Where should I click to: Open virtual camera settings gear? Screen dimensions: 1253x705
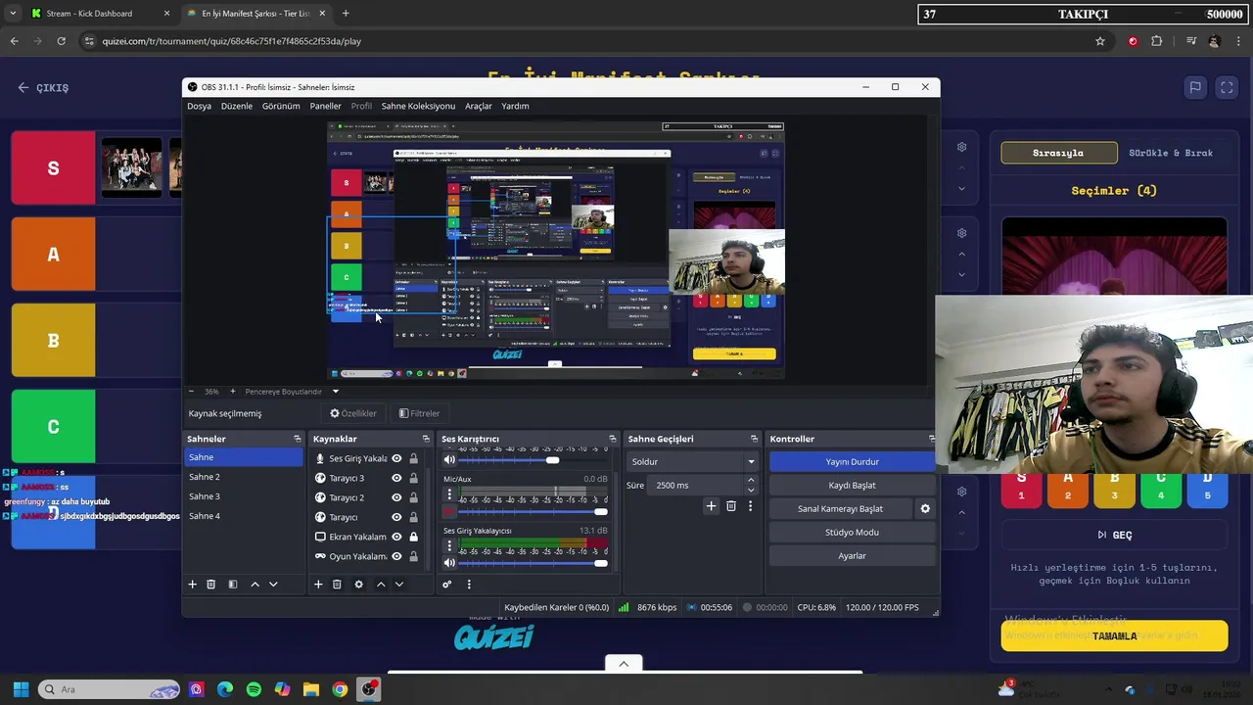pyautogui.click(x=925, y=509)
